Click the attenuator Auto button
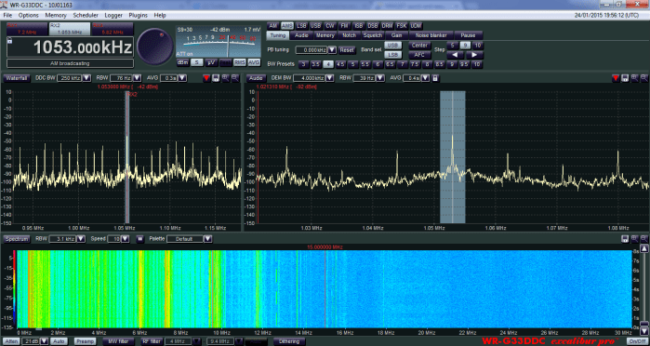Screen dimensions: 650x346 tap(60, 341)
